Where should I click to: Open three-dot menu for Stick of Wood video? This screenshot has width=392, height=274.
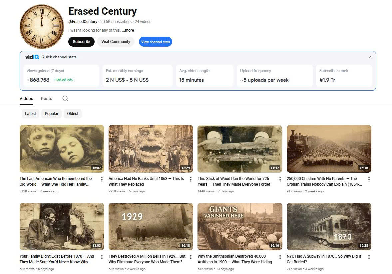point(280,179)
